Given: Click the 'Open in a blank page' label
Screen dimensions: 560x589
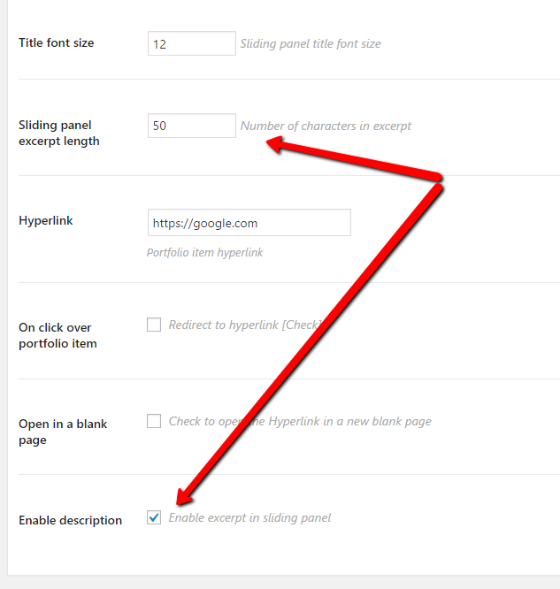Looking at the screenshot, I should pos(63,432).
